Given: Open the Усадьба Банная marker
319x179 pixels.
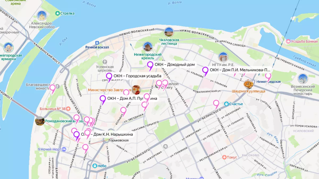Looking at the screenshot, I should [x=288, y=41].
